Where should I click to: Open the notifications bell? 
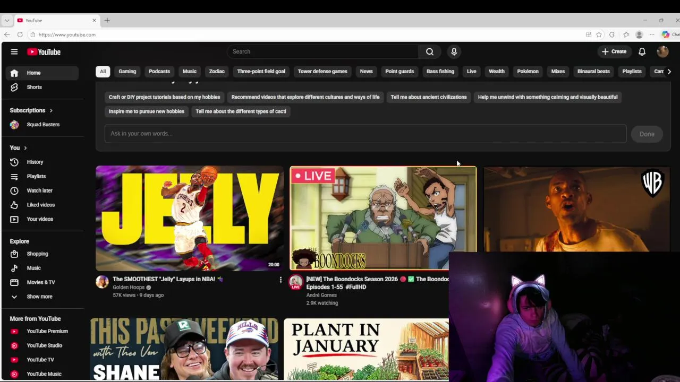[x=642, y=51]
